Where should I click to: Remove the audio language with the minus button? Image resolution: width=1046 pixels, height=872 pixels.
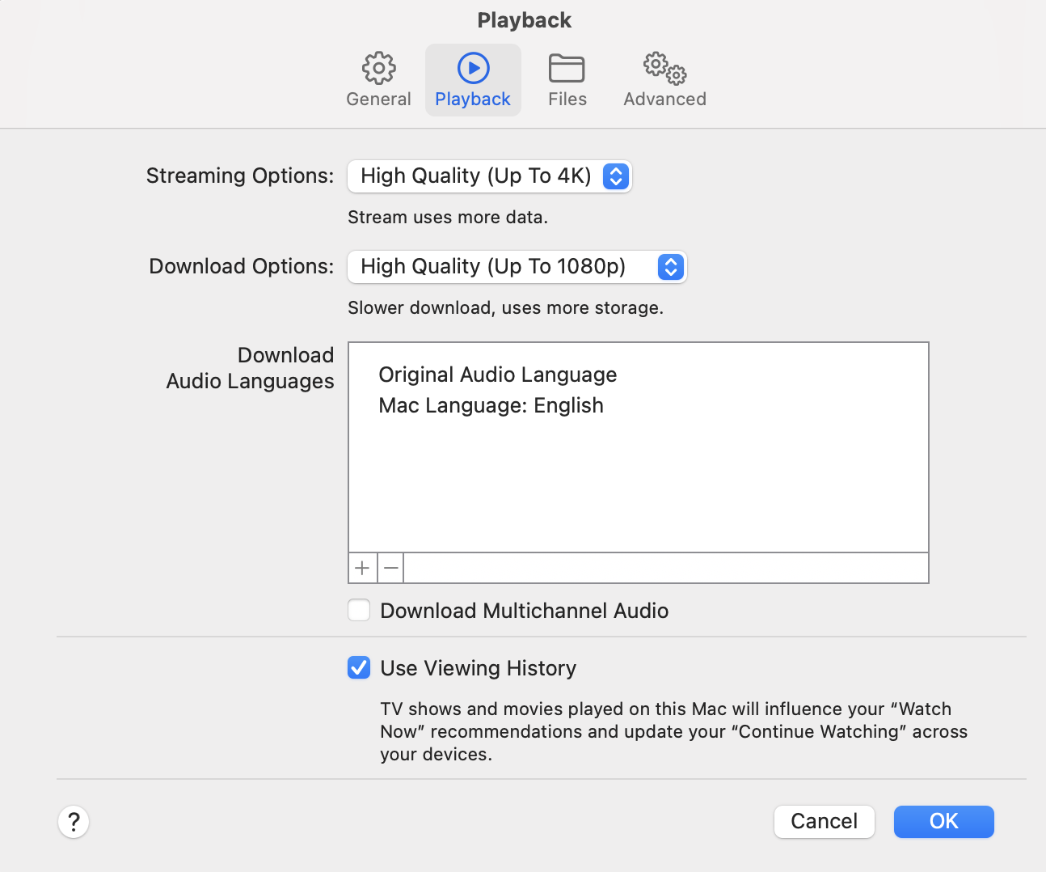coord(391,568)
